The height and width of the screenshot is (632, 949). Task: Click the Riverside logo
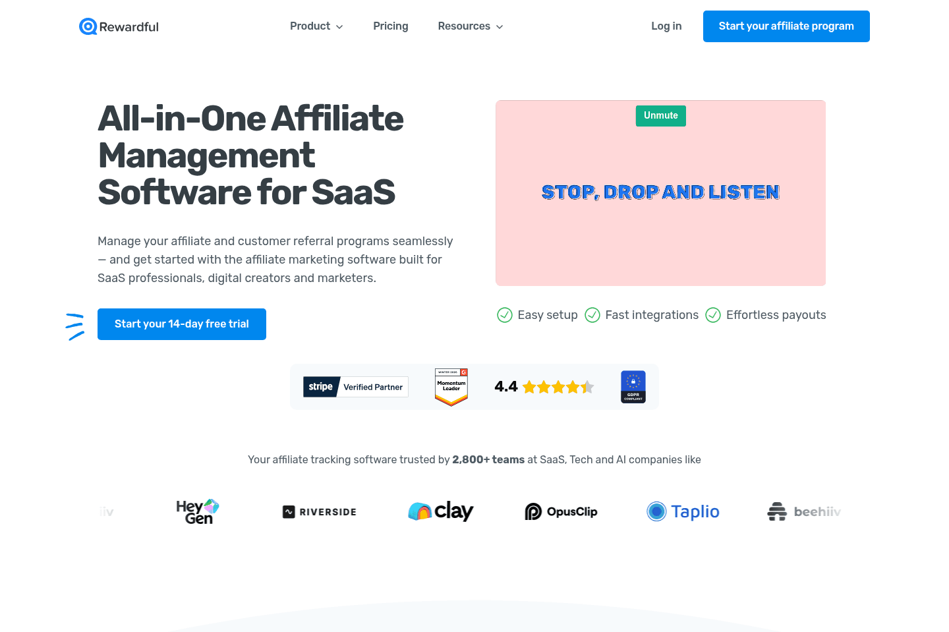[320, 512]
